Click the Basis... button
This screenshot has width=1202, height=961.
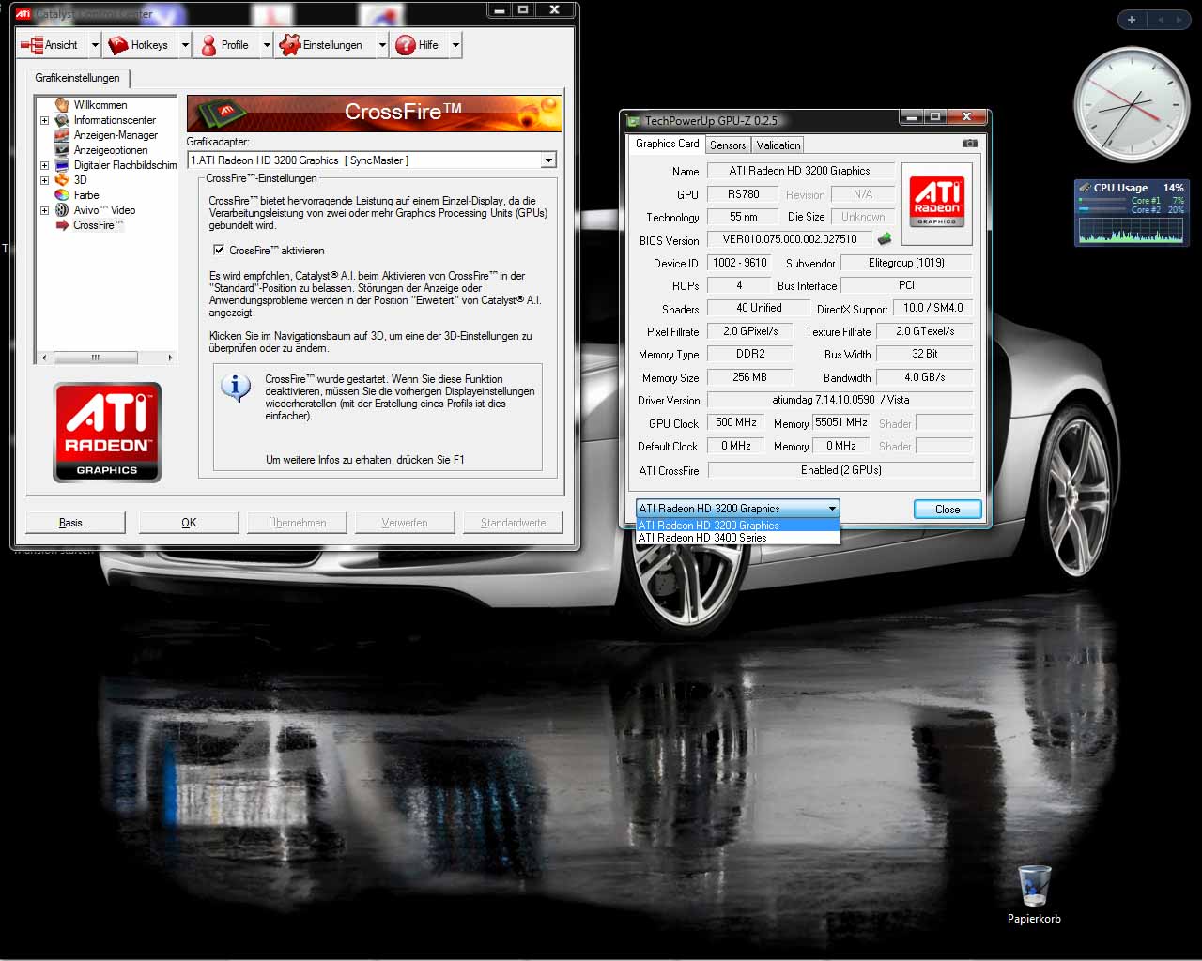[75, 523]
